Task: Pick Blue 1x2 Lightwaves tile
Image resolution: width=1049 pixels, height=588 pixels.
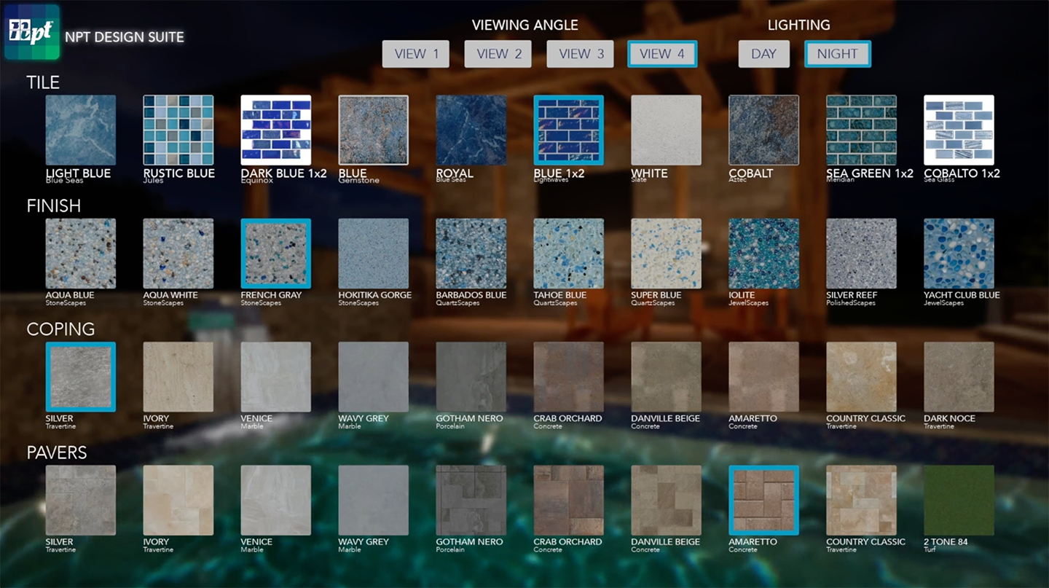Action: point(569,130)
